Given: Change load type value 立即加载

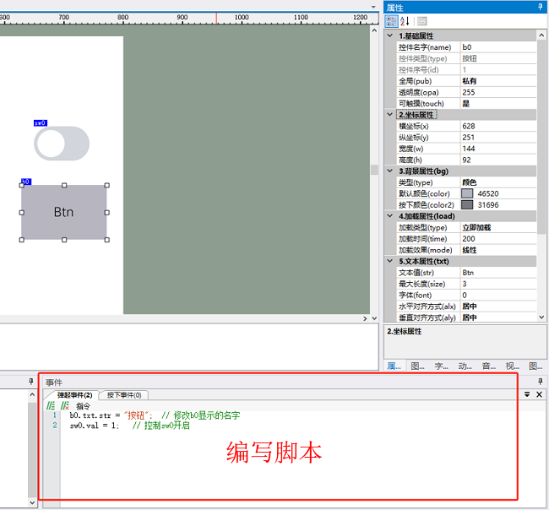Looking at the screenshot, I should (498, 227).
